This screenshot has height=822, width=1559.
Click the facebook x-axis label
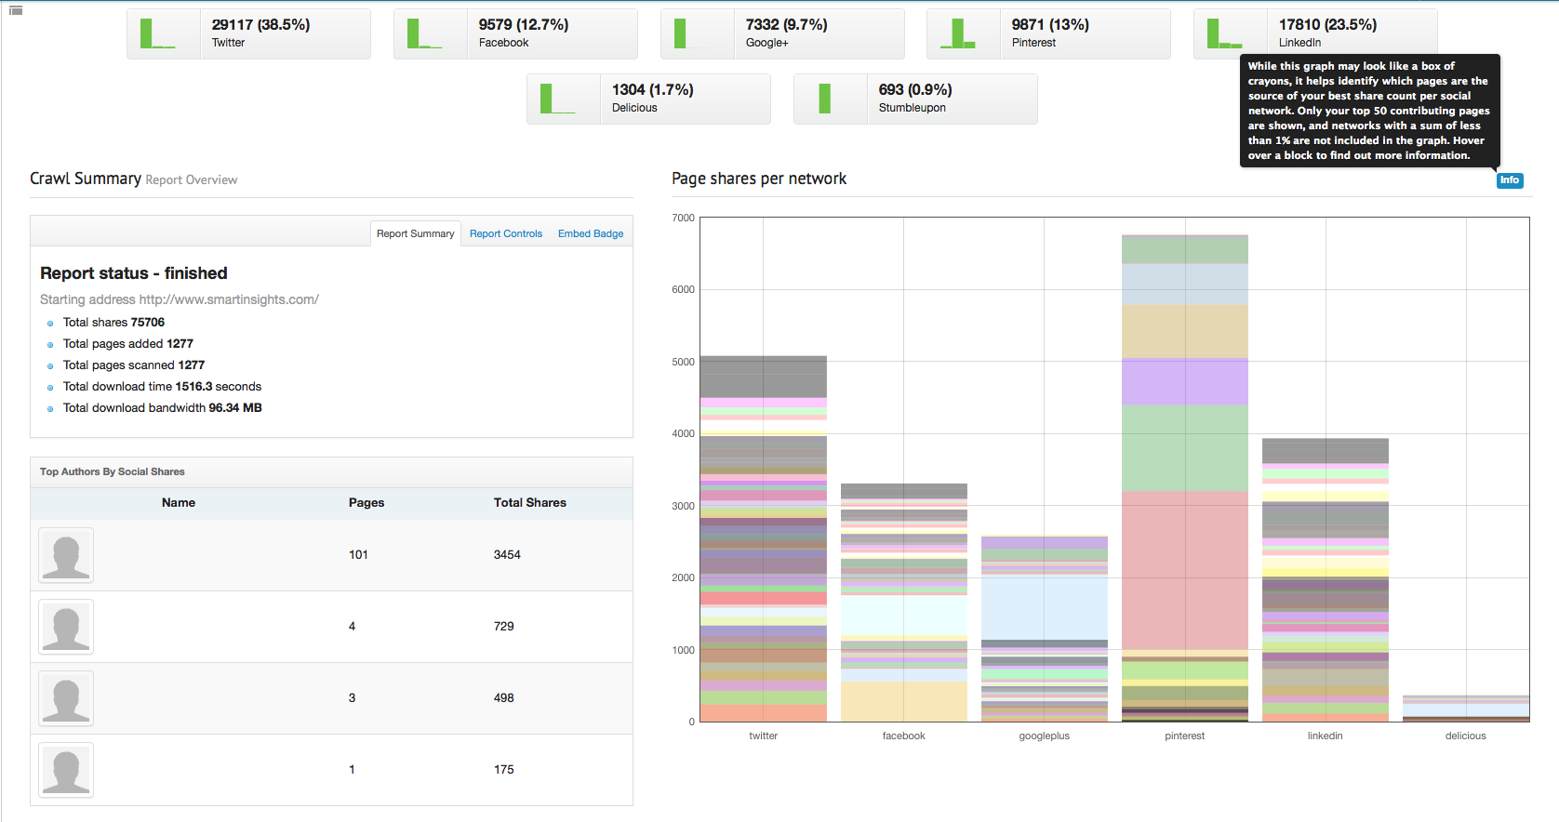[904, 736]
